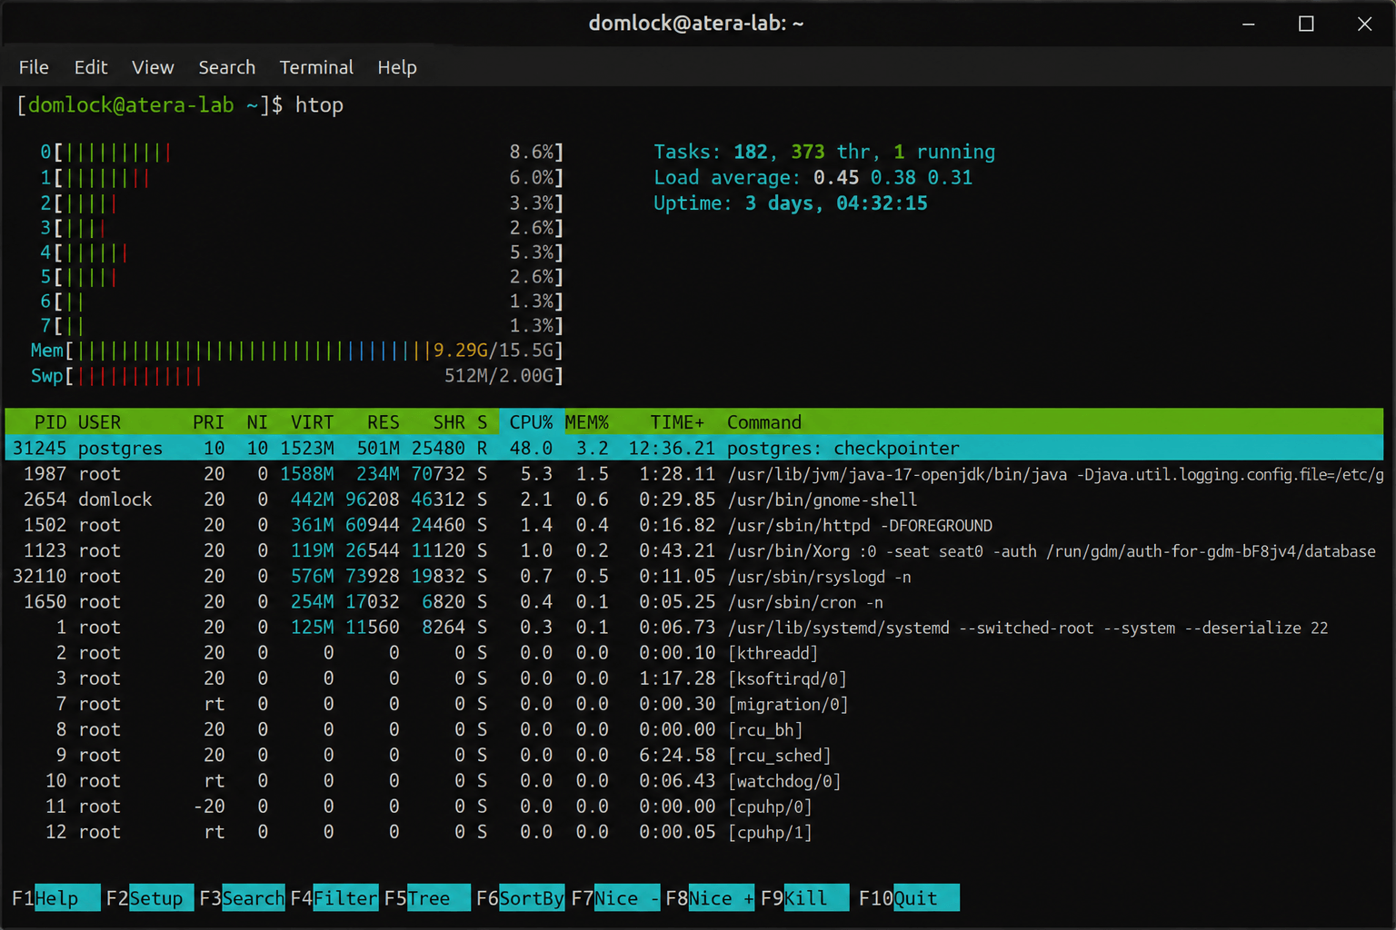Select the /usr/bin/Xorg process row
The width and height of the screenshot is (1396, 930).
[694, 550]
